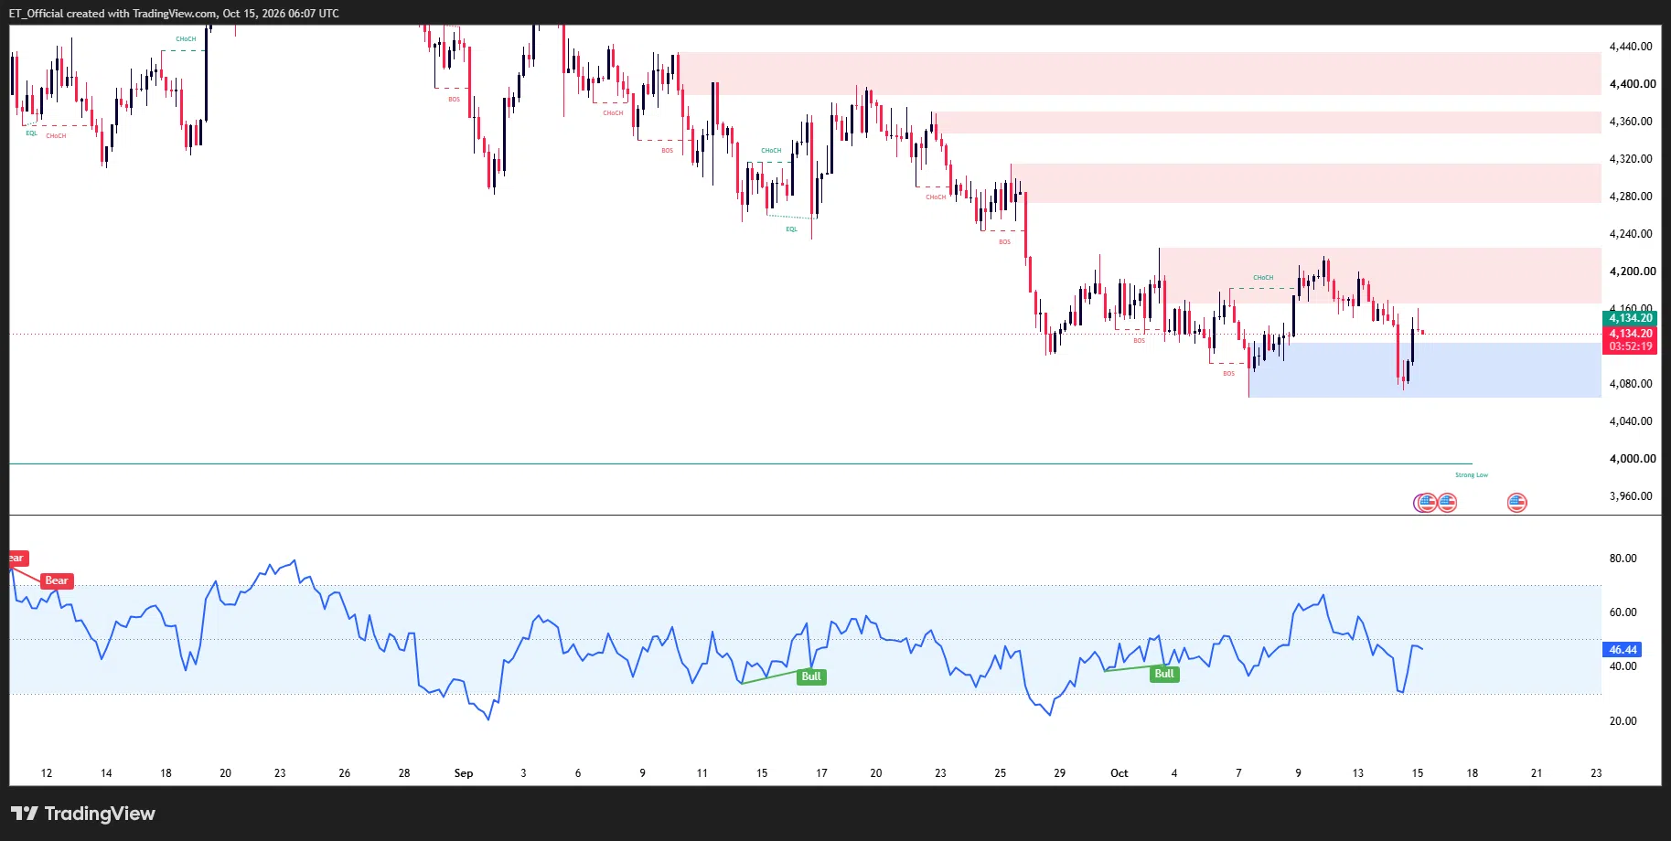The image size is (1671, 841).
Task: Click the Sep month label on time axis
Action: pyautogui.click(x=464, y=773)
